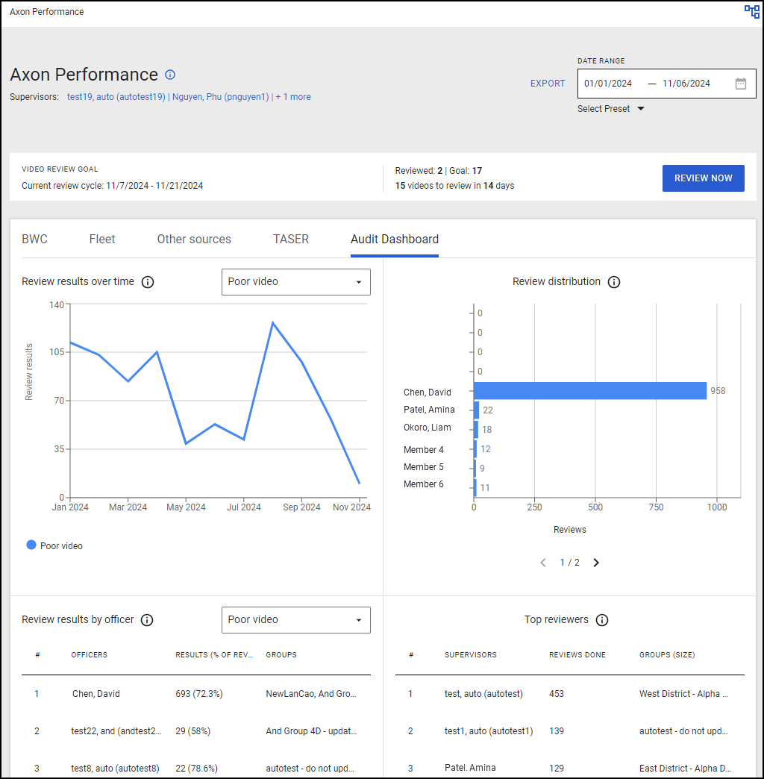Expand the +1 more supervisors link

point(293,97)
